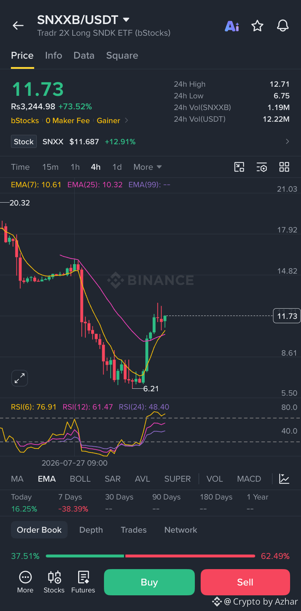The height and width of the screenshot is (611, 301).
Task: Tap the green Buy button
Action: (x=149, y=582)
